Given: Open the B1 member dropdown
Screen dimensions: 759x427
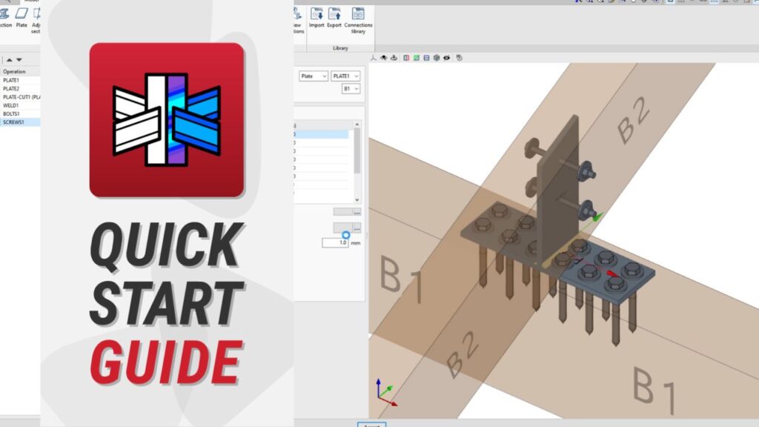Looking at the screenshot, I should (351, 89).
